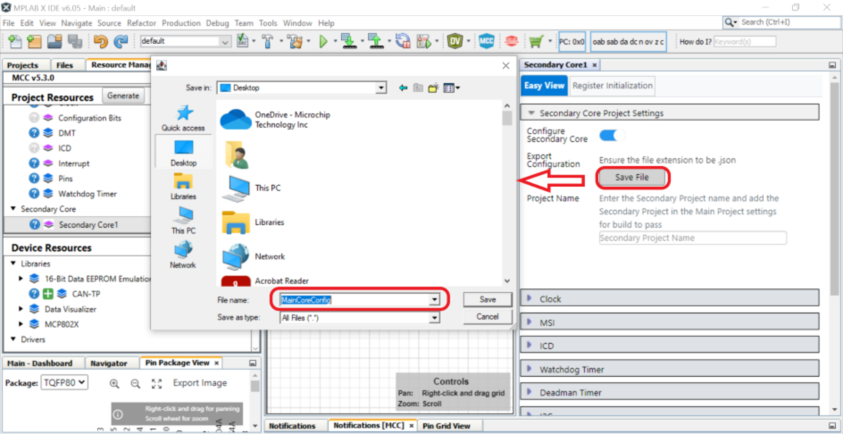Image resolution: width=843 pixels, height=434 pixels.
Task: Open the This PC item in file list
Action: pyautogui.click(x=252, y=188)
